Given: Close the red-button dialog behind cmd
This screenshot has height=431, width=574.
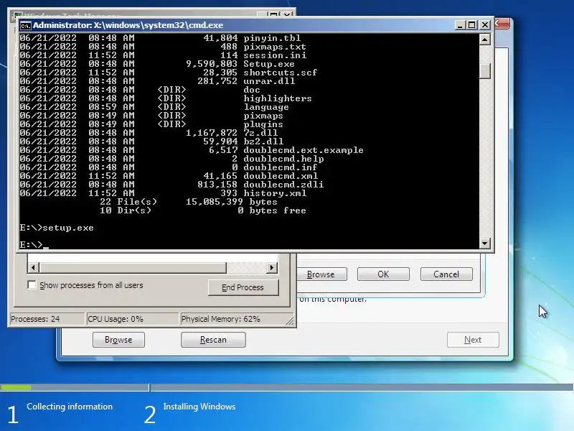Looking at the screenshot, I should click(502, 24).
